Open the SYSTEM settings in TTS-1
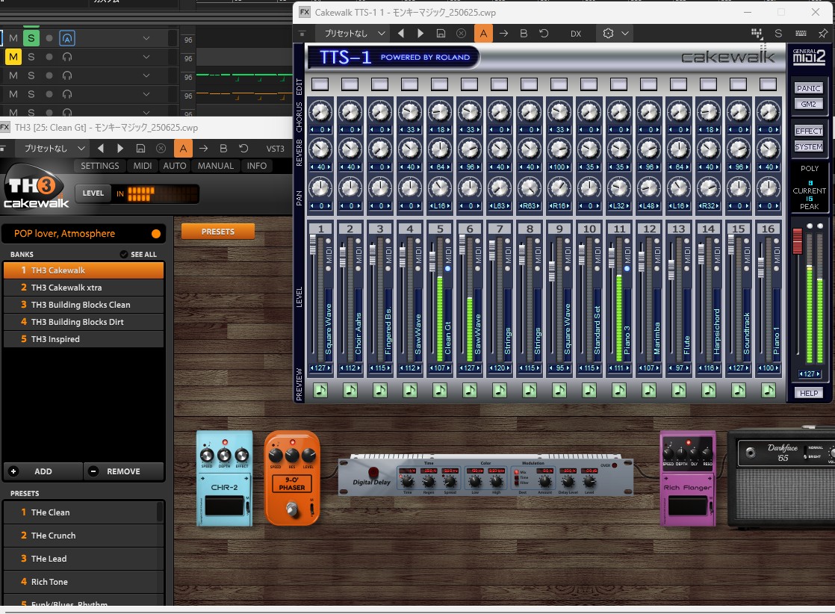835x614 pixels. (808, 147)
